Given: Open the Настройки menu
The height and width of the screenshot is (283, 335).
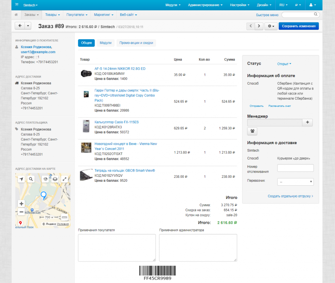Looking at the screenshot, I should click(239, 5).
